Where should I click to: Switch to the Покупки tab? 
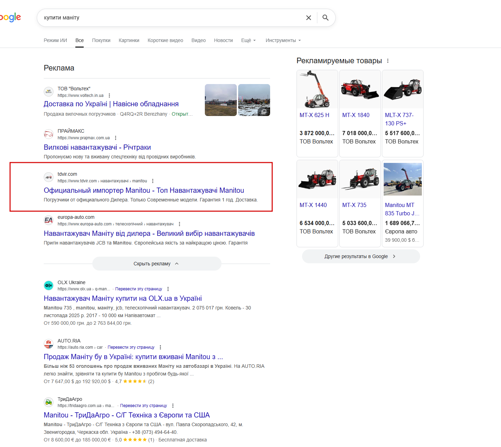(101, 40)
